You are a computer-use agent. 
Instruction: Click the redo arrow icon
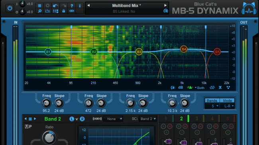coord(64,6)
